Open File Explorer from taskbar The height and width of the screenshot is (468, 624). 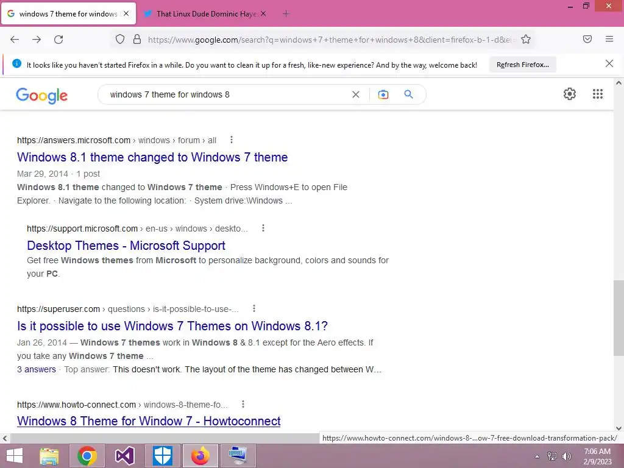[x=49, y=456]
